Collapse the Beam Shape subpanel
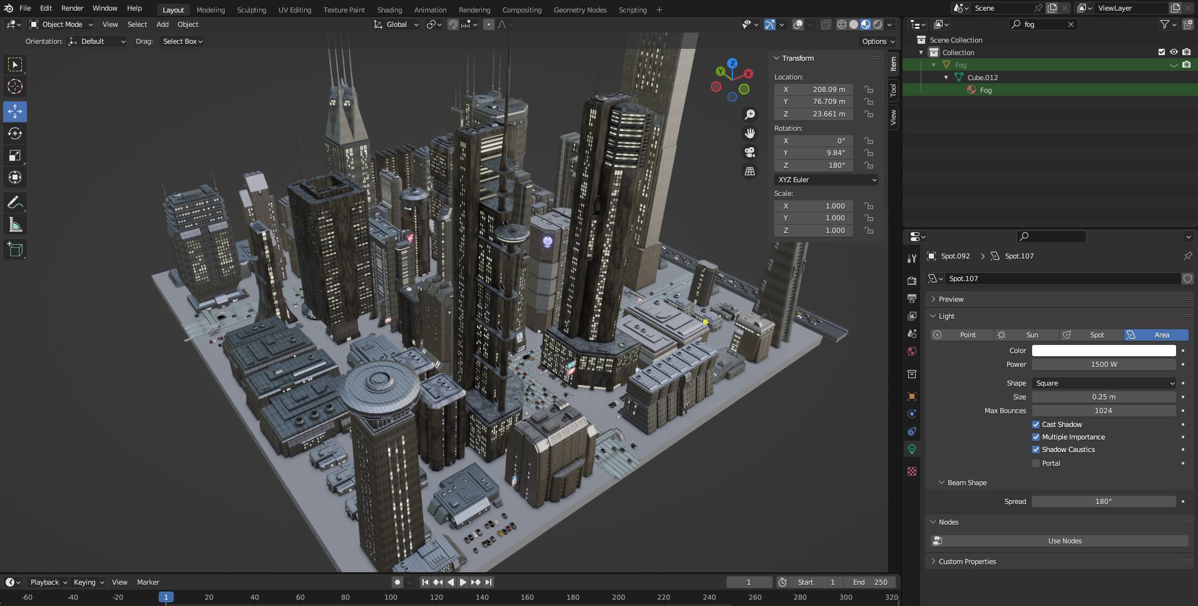The width and height of the screenshot is (1198, 606). 966,483
